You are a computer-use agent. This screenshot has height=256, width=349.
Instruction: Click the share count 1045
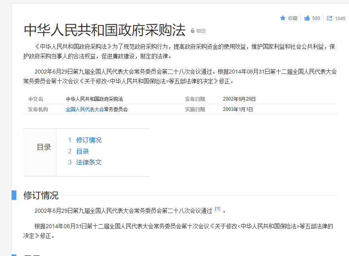pyautogui.click(x=340, y=18)
